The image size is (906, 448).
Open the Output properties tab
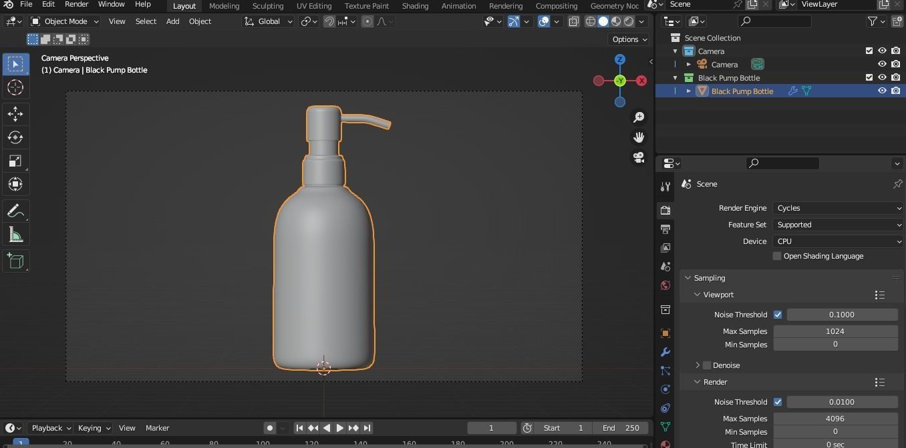tap(665, 229)
